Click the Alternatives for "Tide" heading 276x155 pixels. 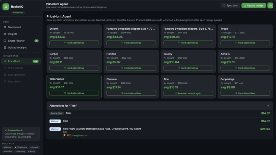63,106
